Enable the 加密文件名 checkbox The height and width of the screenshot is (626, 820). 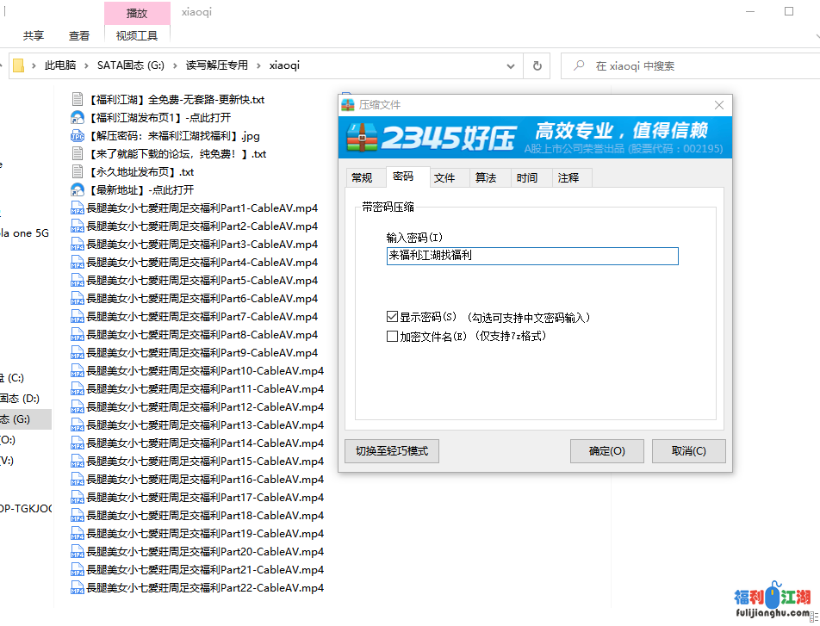pos(393,337)
